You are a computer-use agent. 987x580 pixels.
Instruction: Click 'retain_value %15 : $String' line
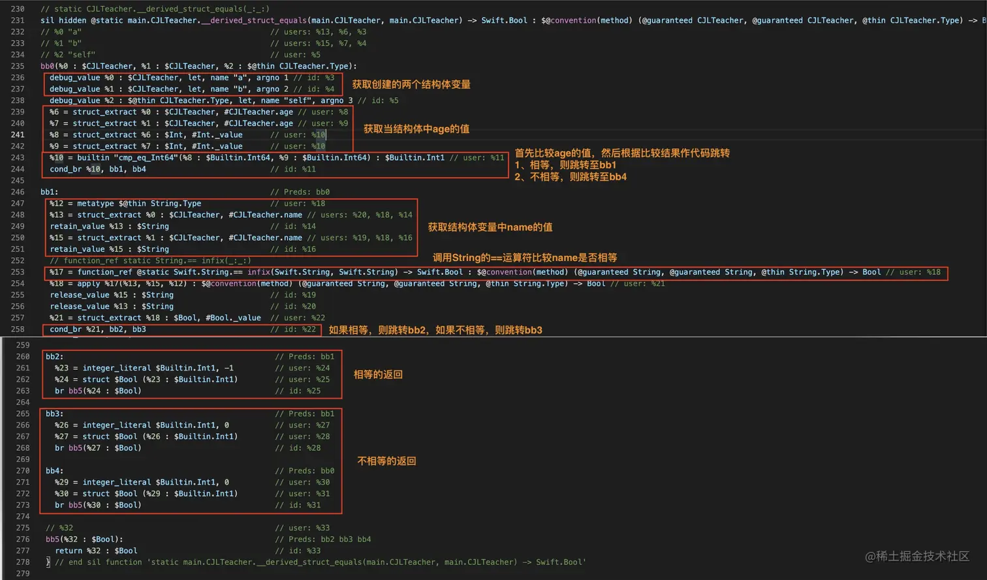pos(183,249)
